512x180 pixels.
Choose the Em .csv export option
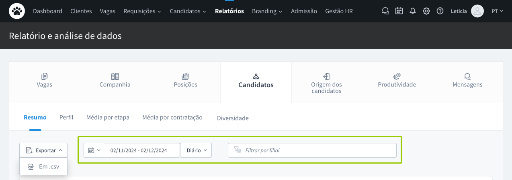tap(43, 167)
